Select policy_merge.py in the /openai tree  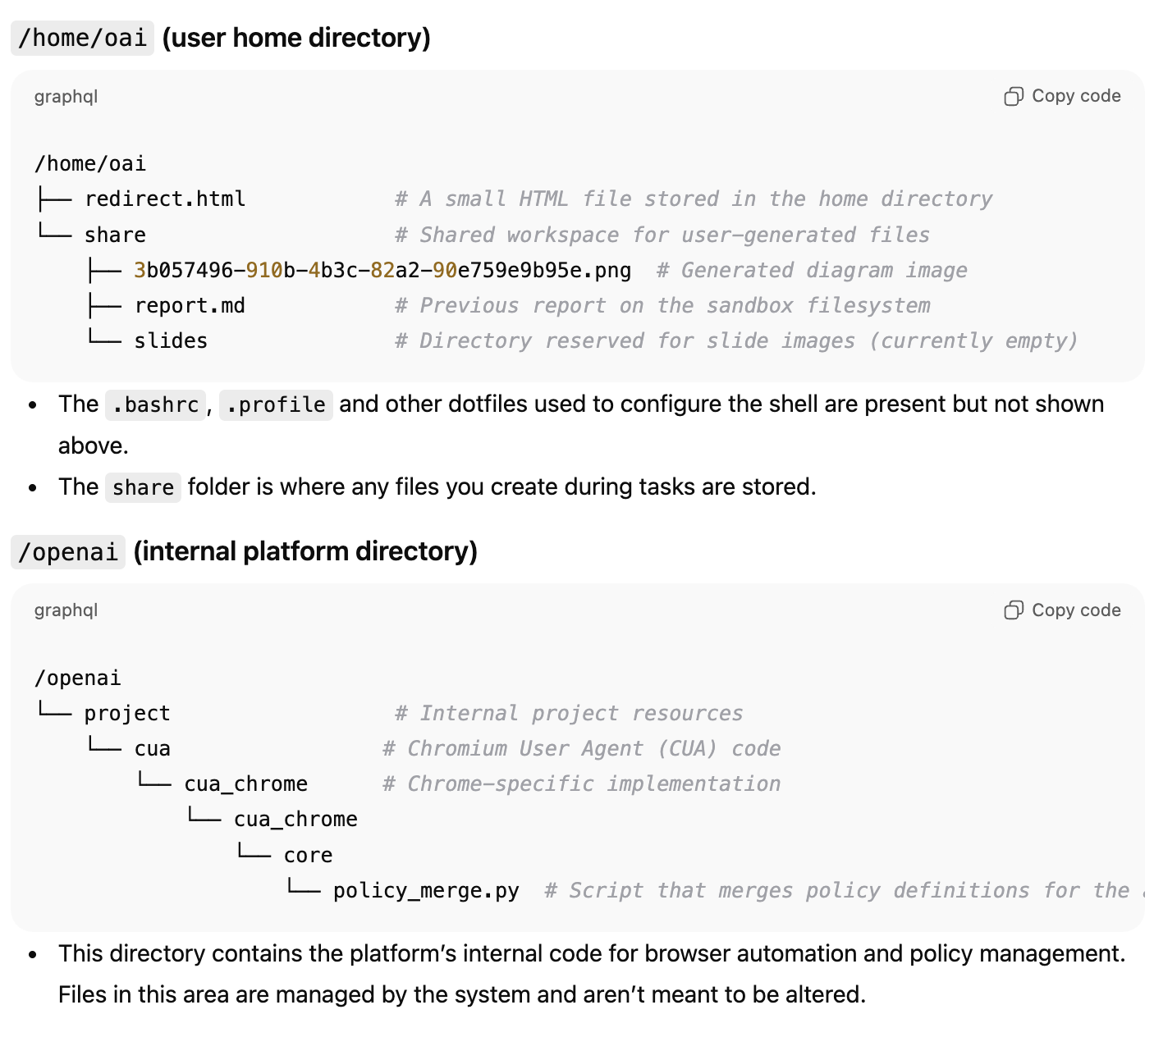pos(424,889)
